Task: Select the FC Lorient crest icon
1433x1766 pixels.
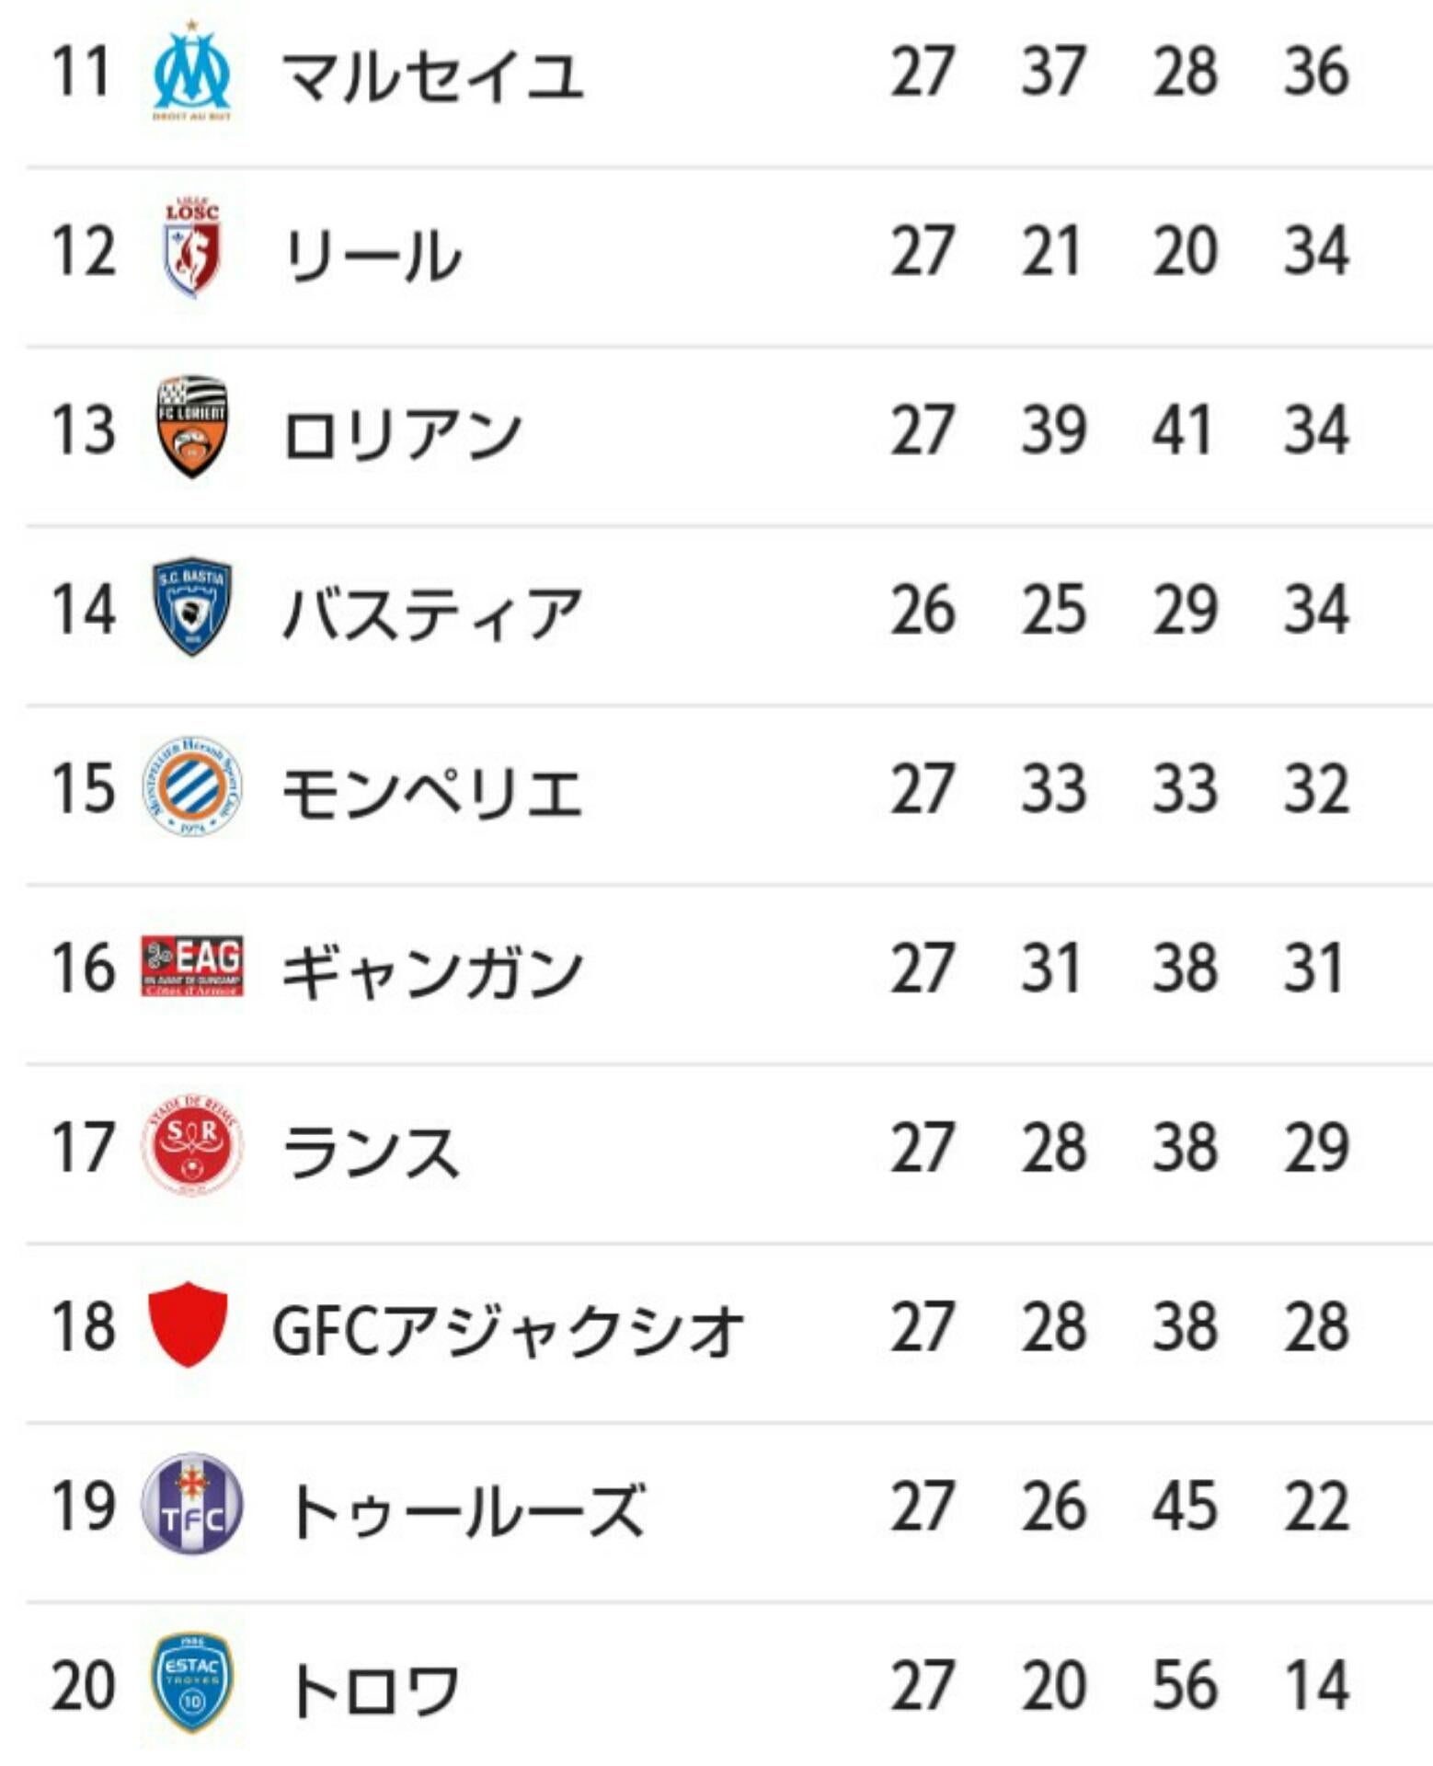Action: [191, 427]
